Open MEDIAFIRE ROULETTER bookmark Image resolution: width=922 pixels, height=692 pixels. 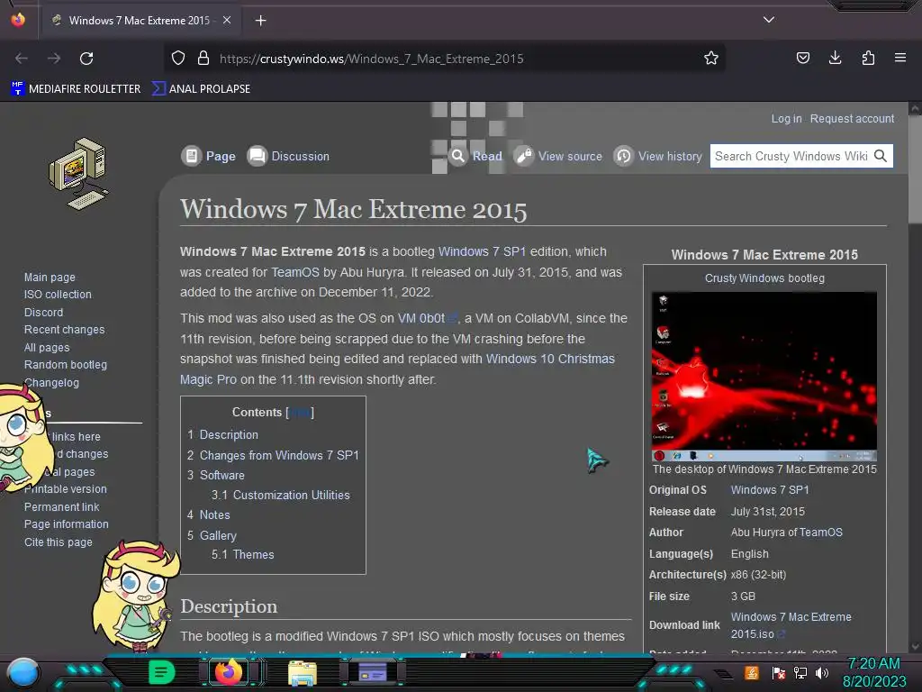coord(76,89)
